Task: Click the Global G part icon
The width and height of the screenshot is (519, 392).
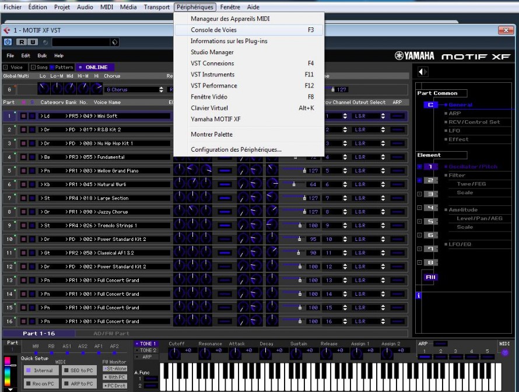Action: pos(9,90)
